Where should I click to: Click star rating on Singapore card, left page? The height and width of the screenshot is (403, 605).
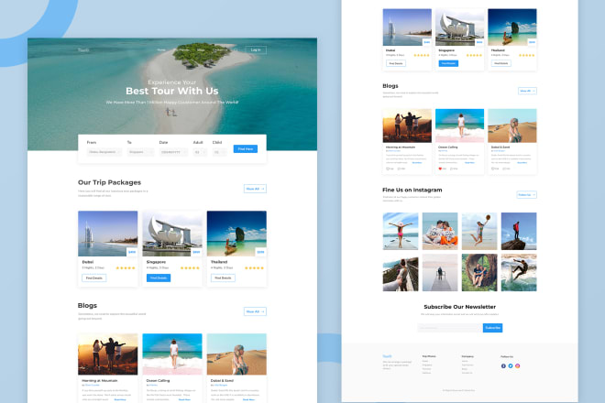pyautogui.click(x=190, y=267)
